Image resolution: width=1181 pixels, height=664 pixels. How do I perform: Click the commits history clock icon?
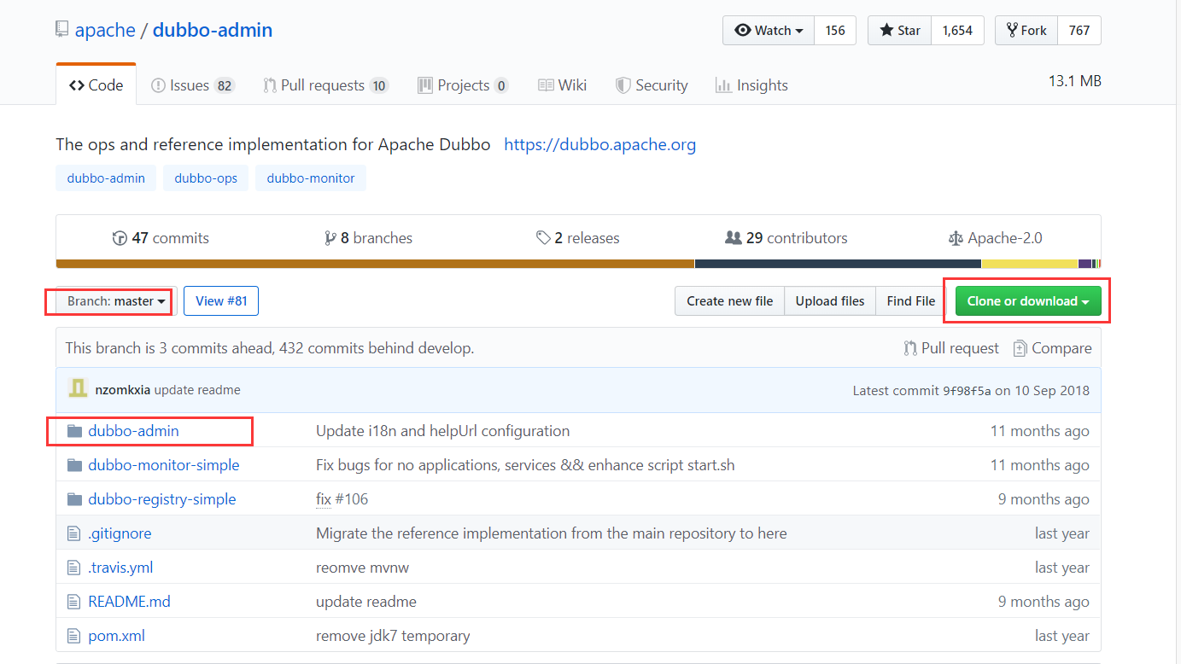coord(120,238)
